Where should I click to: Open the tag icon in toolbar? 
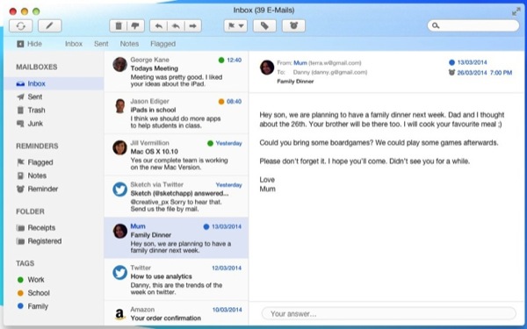[x=264, y=25]
